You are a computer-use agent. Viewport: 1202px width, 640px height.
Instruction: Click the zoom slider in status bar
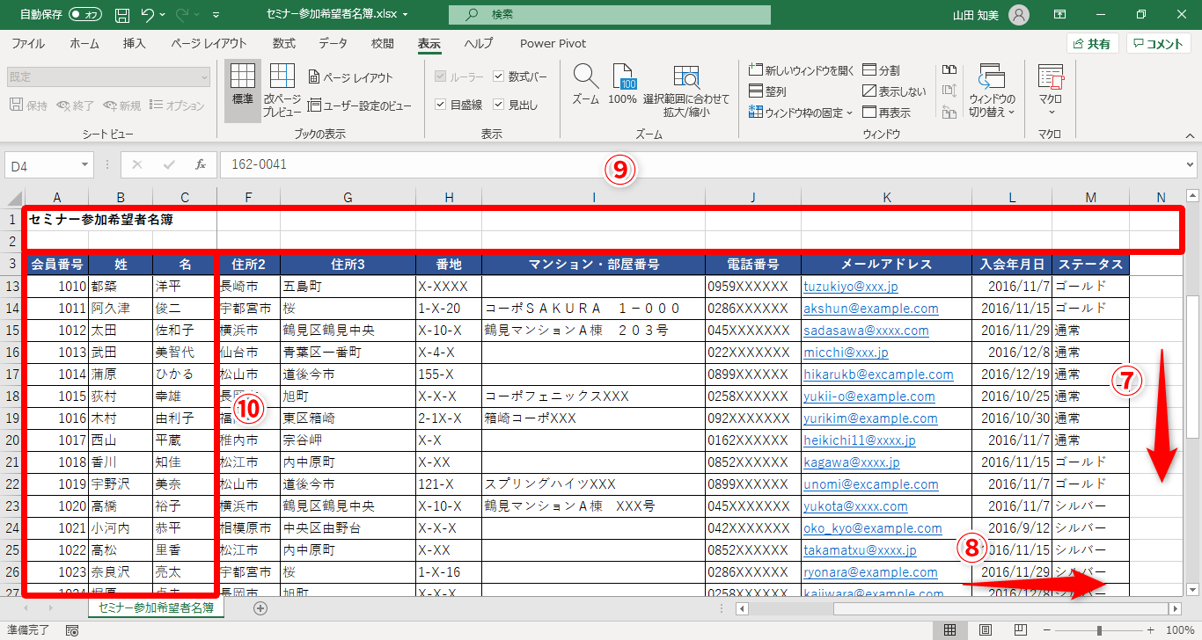point(1098,630)
